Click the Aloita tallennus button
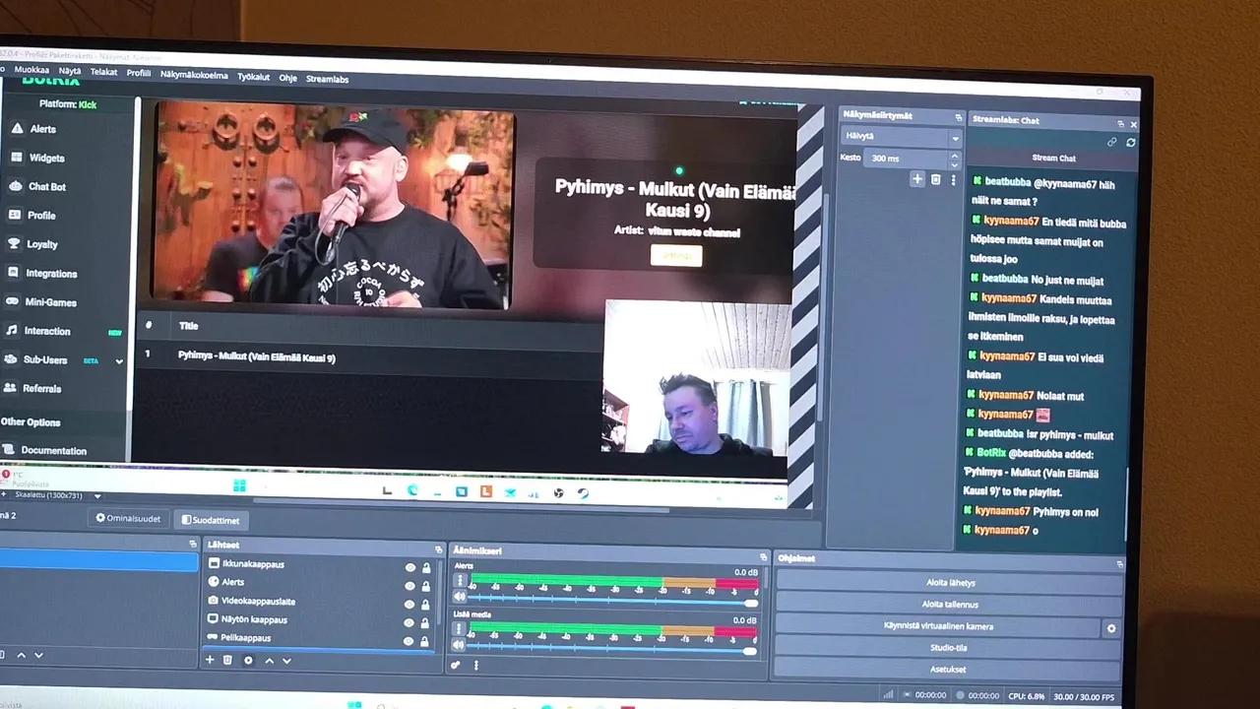 tap(949, 605)
